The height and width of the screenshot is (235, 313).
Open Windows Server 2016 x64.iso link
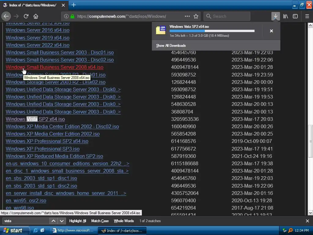tap(38, 30)
